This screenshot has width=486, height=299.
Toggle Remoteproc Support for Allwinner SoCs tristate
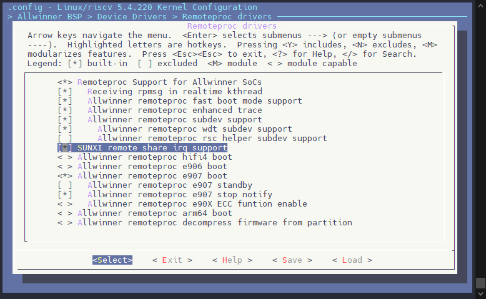(65, 82)
